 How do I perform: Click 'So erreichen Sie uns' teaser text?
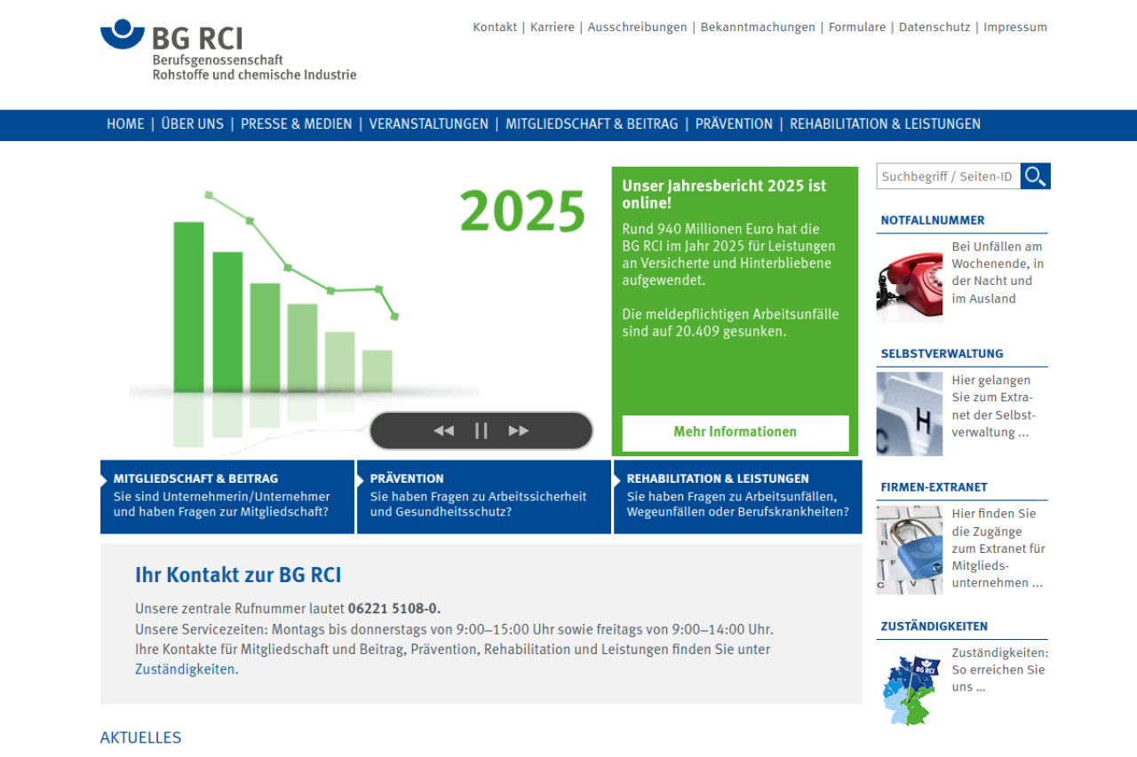coord(1000,670)
